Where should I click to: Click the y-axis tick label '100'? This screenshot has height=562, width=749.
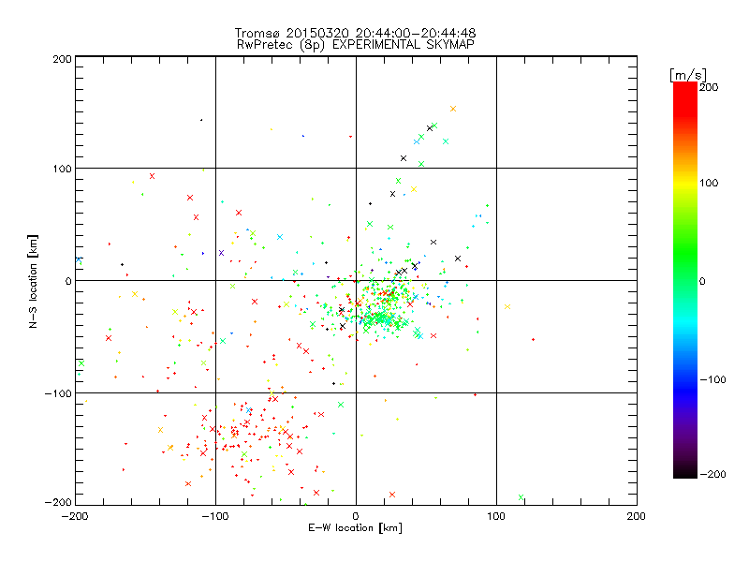click(x=62, y=169)
